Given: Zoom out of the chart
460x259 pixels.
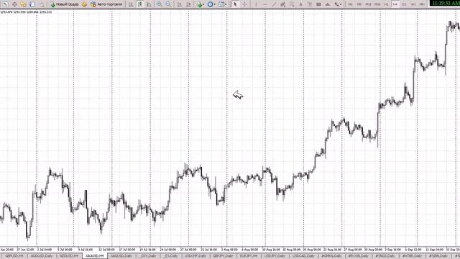Looking at the screenshot, I should coord(168,4).
